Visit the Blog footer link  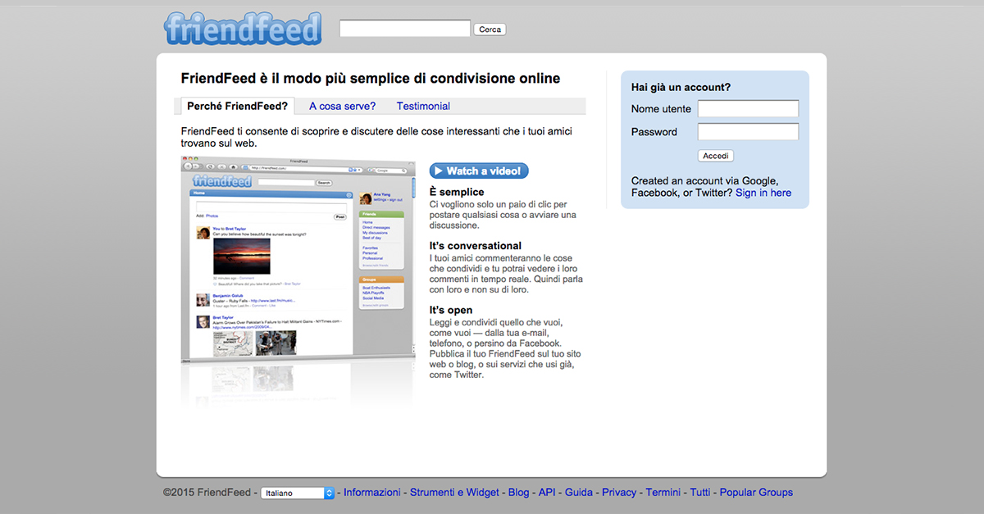(x=519, y=493)
